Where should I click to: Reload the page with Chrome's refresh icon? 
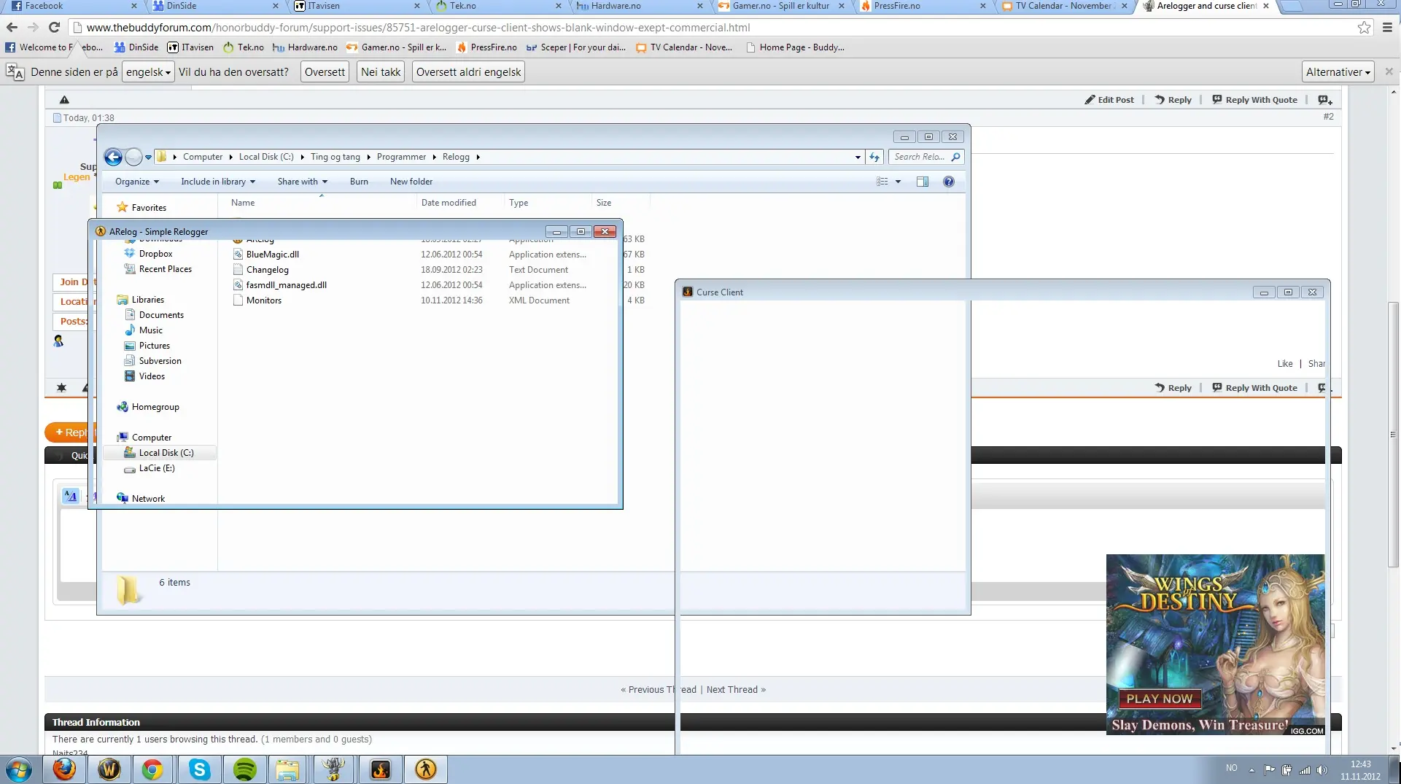(54, 27)
